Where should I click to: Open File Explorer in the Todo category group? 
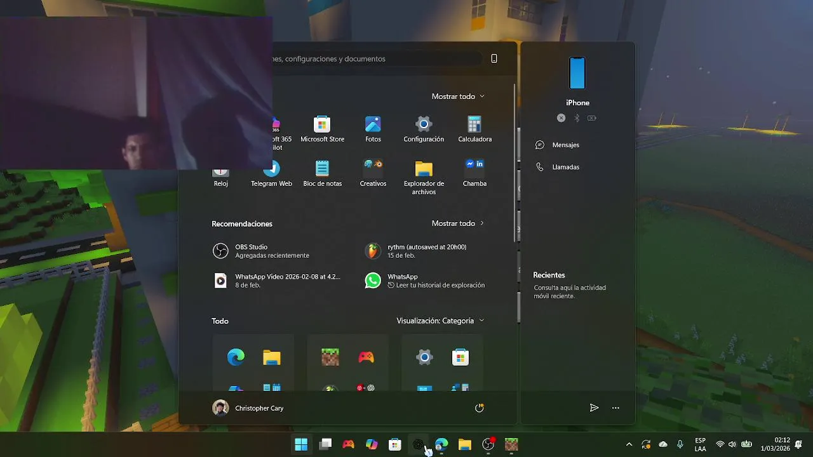coord(271,357)
